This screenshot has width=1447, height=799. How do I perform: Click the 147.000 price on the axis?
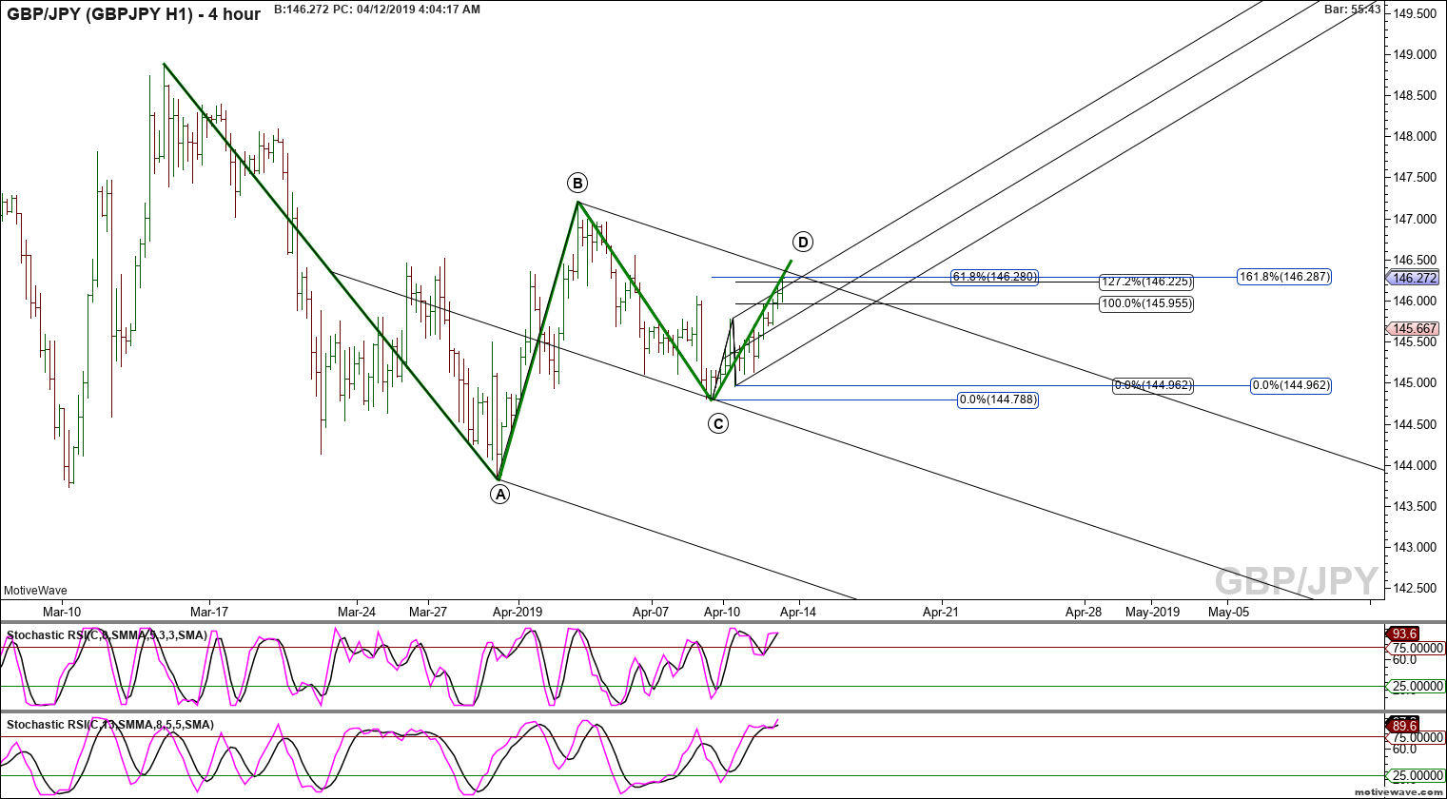(x=1416, y=219)
